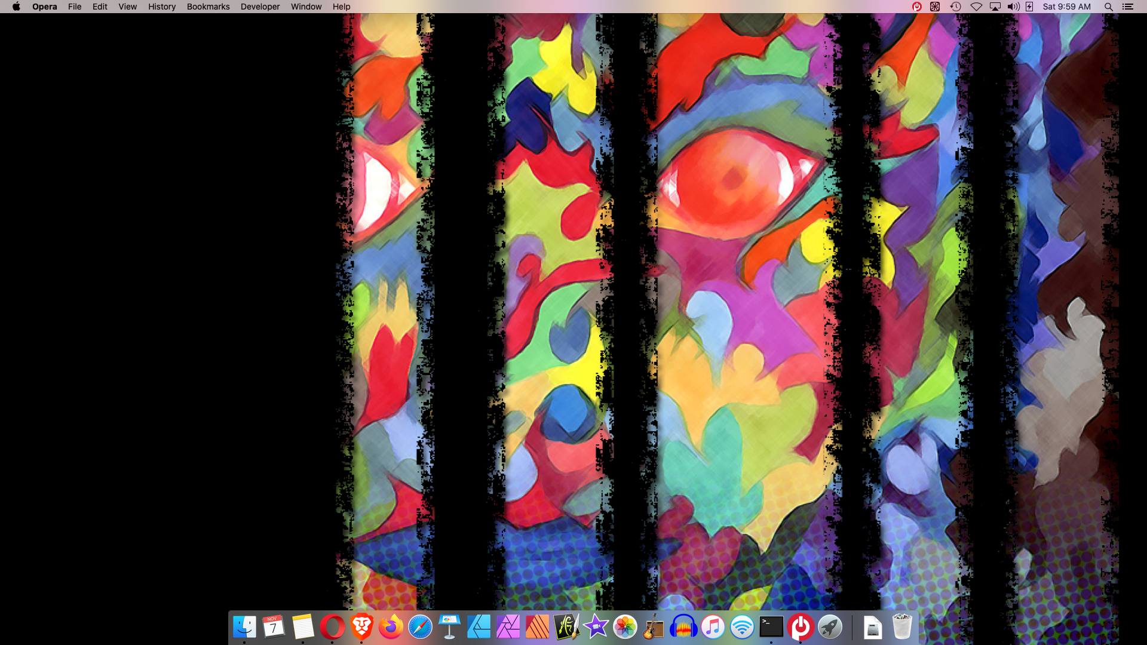Open the Edit menu
This screenshot has height=645, width=1147.
click(100, 7)
